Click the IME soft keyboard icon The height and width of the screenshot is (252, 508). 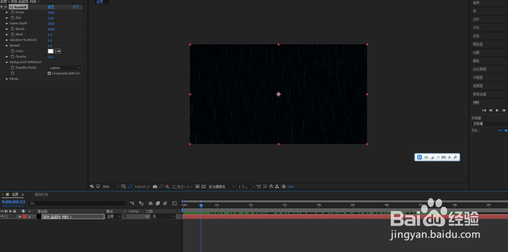444,157
